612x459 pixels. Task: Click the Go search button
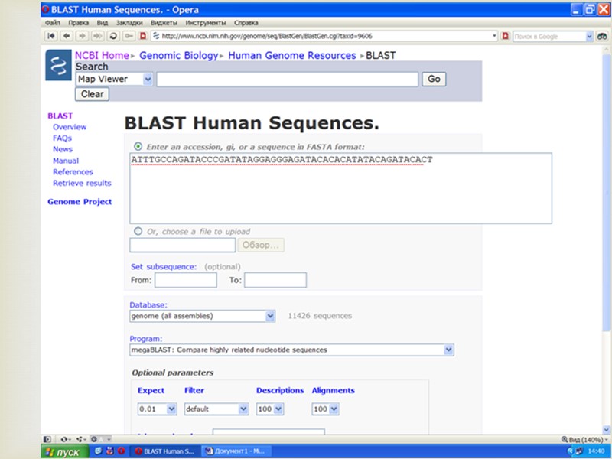click(434, 80)
